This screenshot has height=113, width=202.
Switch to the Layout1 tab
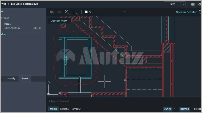pos(65,109)
